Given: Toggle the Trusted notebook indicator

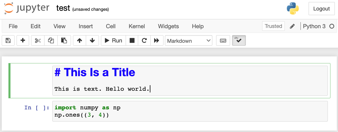Looking at the screenshot, I should (273, 26).
